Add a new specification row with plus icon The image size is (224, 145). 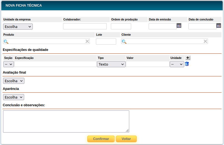(x=188, y=58)
